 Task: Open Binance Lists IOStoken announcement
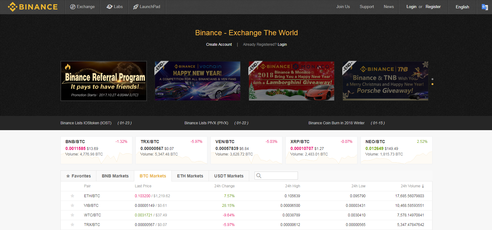pyautogui.click(x=86, y=123)
